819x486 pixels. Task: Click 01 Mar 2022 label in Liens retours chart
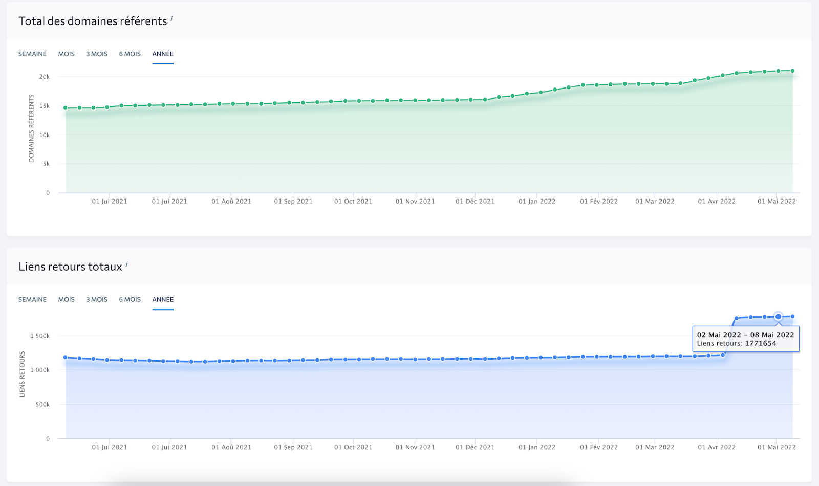tap(655, 447)
